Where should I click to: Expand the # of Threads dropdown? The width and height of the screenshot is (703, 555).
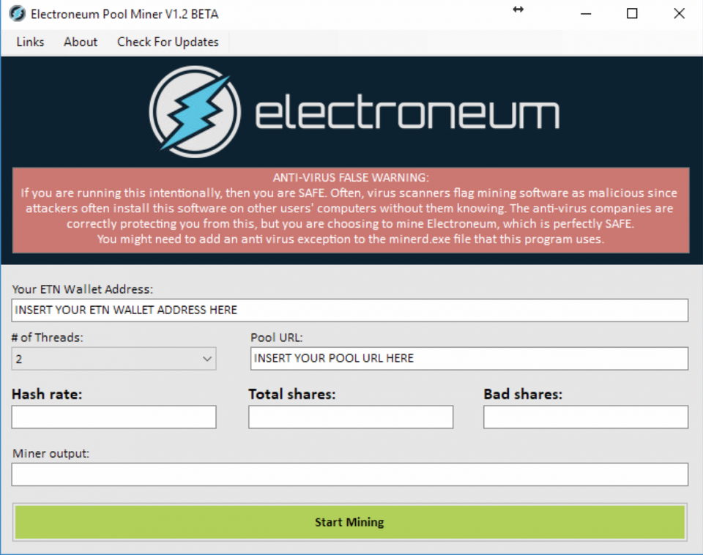click(x=114, y=359)
